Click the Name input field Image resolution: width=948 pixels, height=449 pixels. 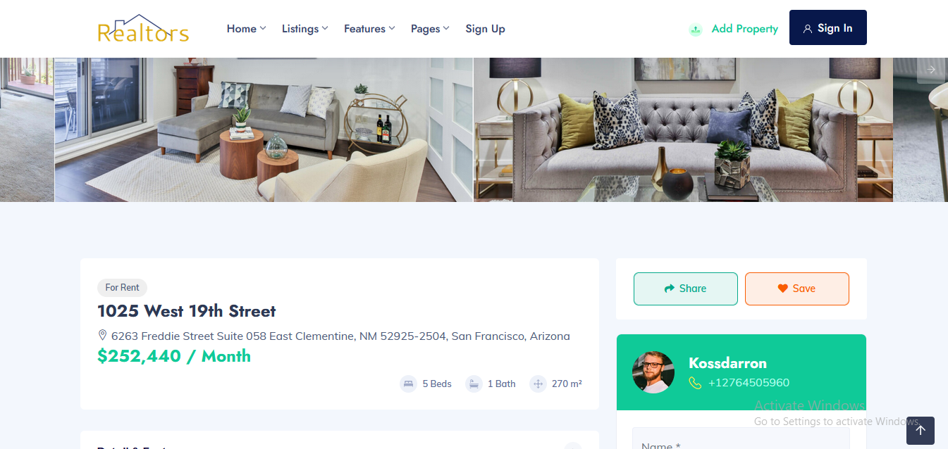741,438
